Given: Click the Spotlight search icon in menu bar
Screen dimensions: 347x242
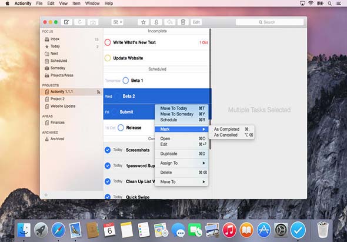Looking at the screenshot, I should click(329, 4).
